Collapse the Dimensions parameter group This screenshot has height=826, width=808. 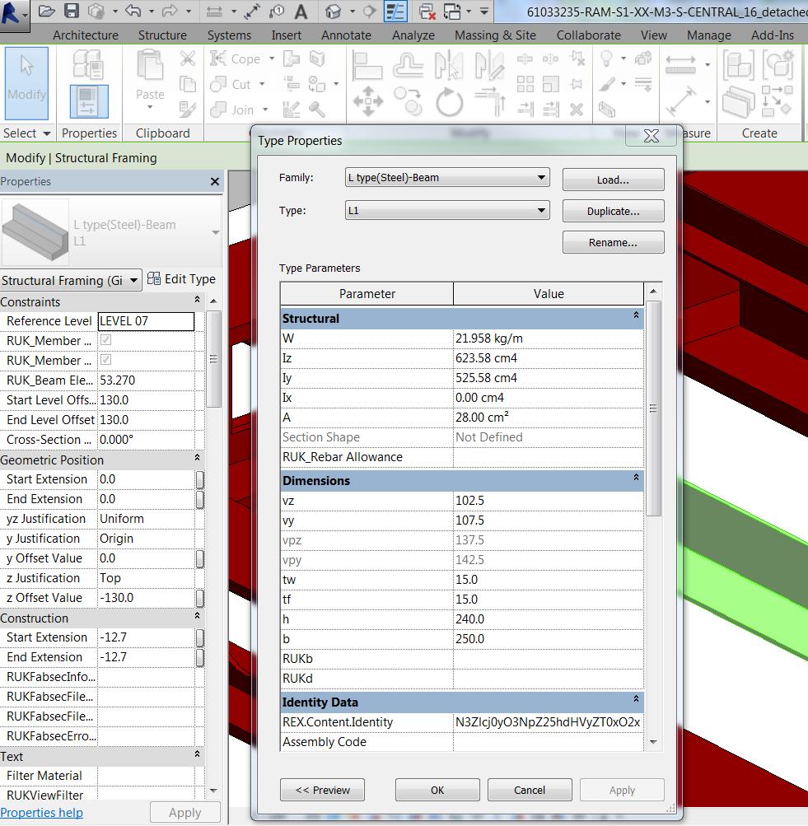(x=636, y=478)
